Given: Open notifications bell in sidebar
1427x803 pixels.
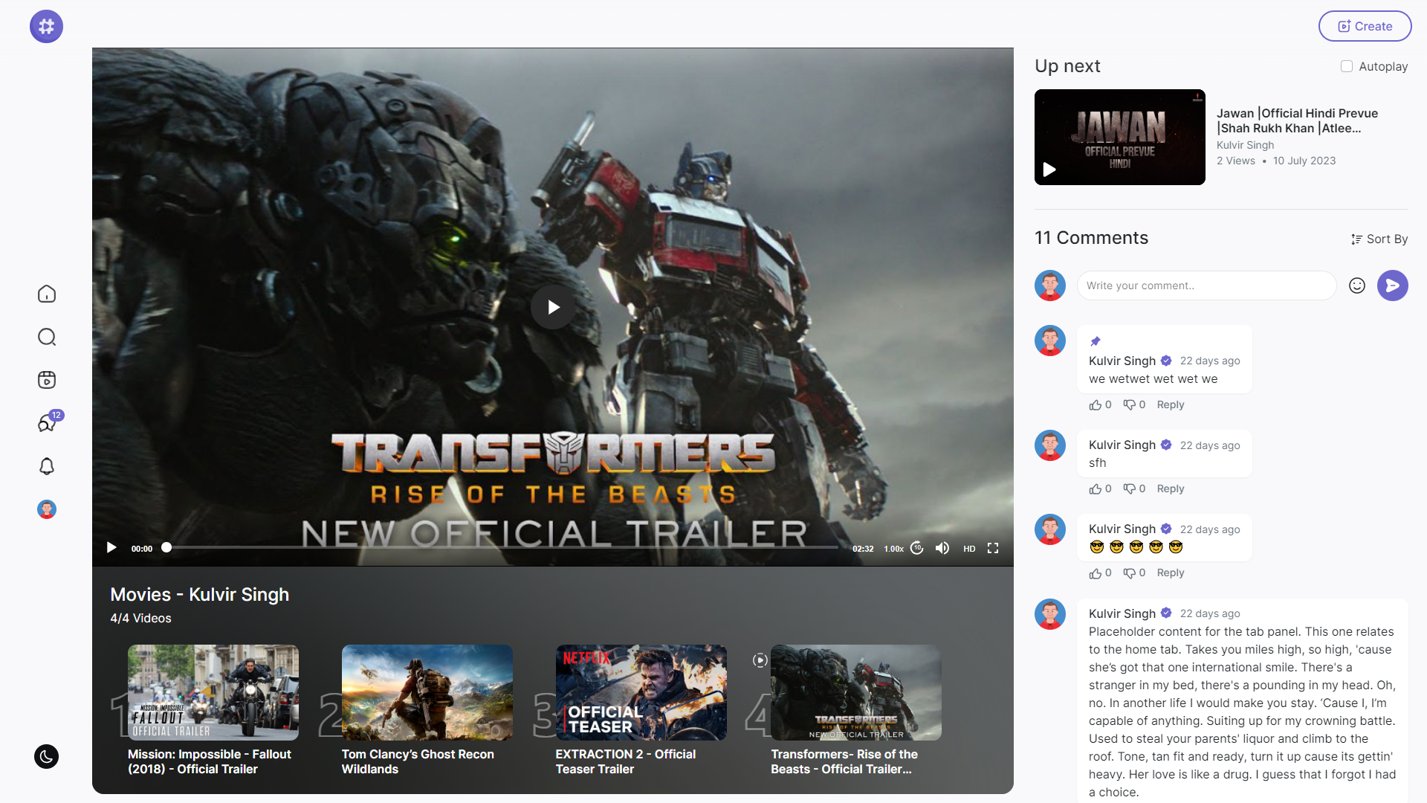Looking at the screenshot, I should [47, 466].
